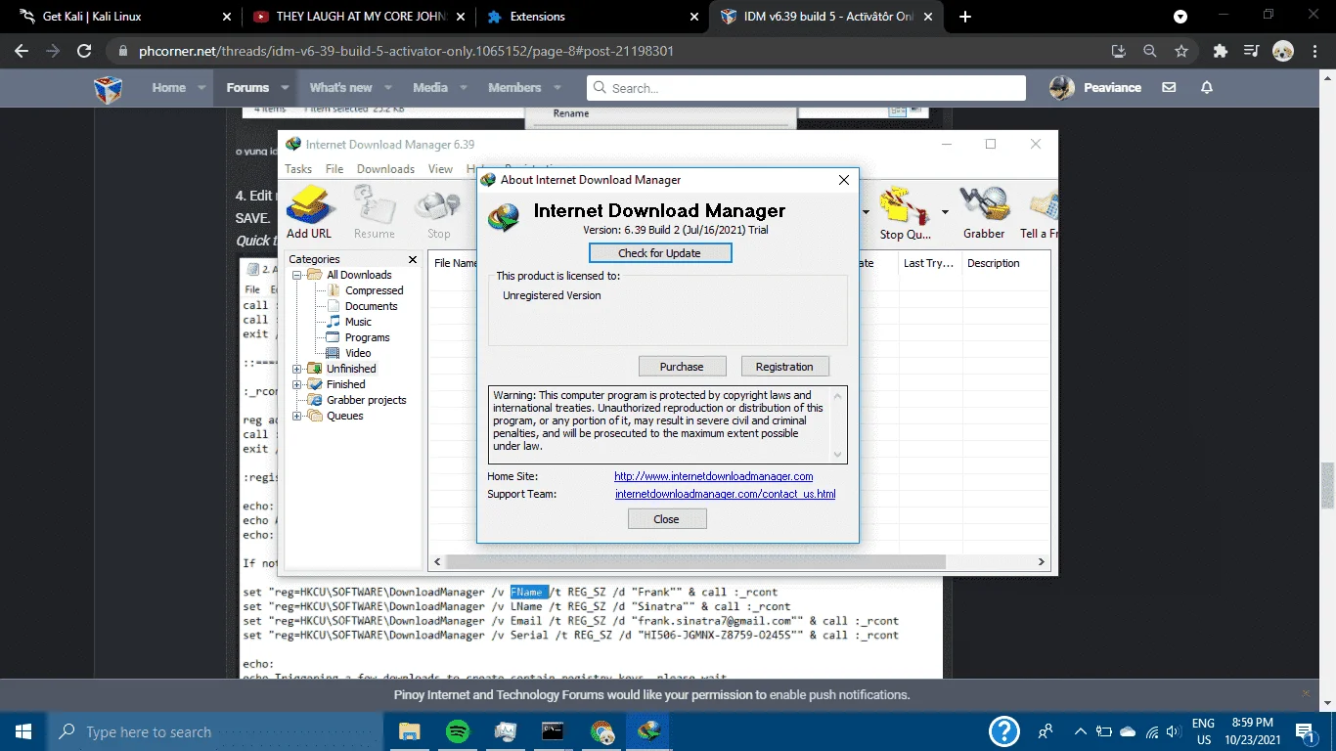Click the blue help question mark icon
1336x751 pixels.
click(x=1004, y=730)
